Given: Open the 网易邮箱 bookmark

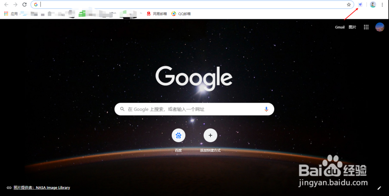Looking at the screenshot, I should tap(156, 14).
